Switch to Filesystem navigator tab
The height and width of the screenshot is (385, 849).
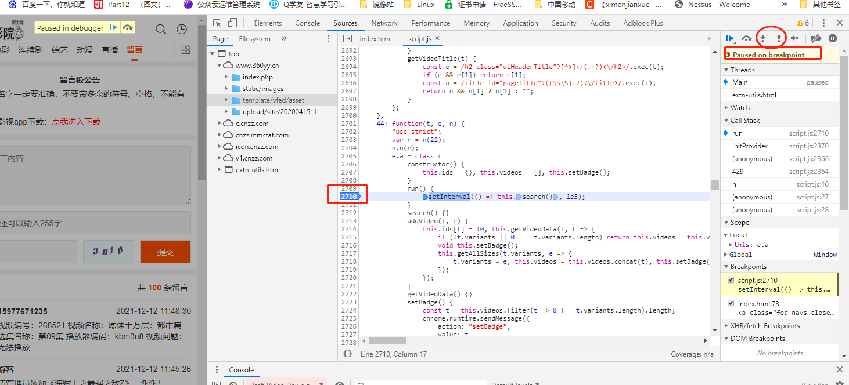pyautogui.click(x=254, y=39)
